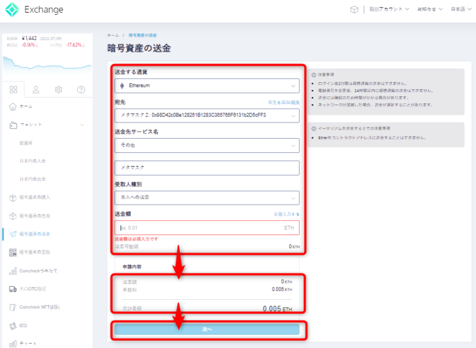Click the 注意事項 notes heading
The width and height of the screenshot is (476, 348).
pos(325,74)
